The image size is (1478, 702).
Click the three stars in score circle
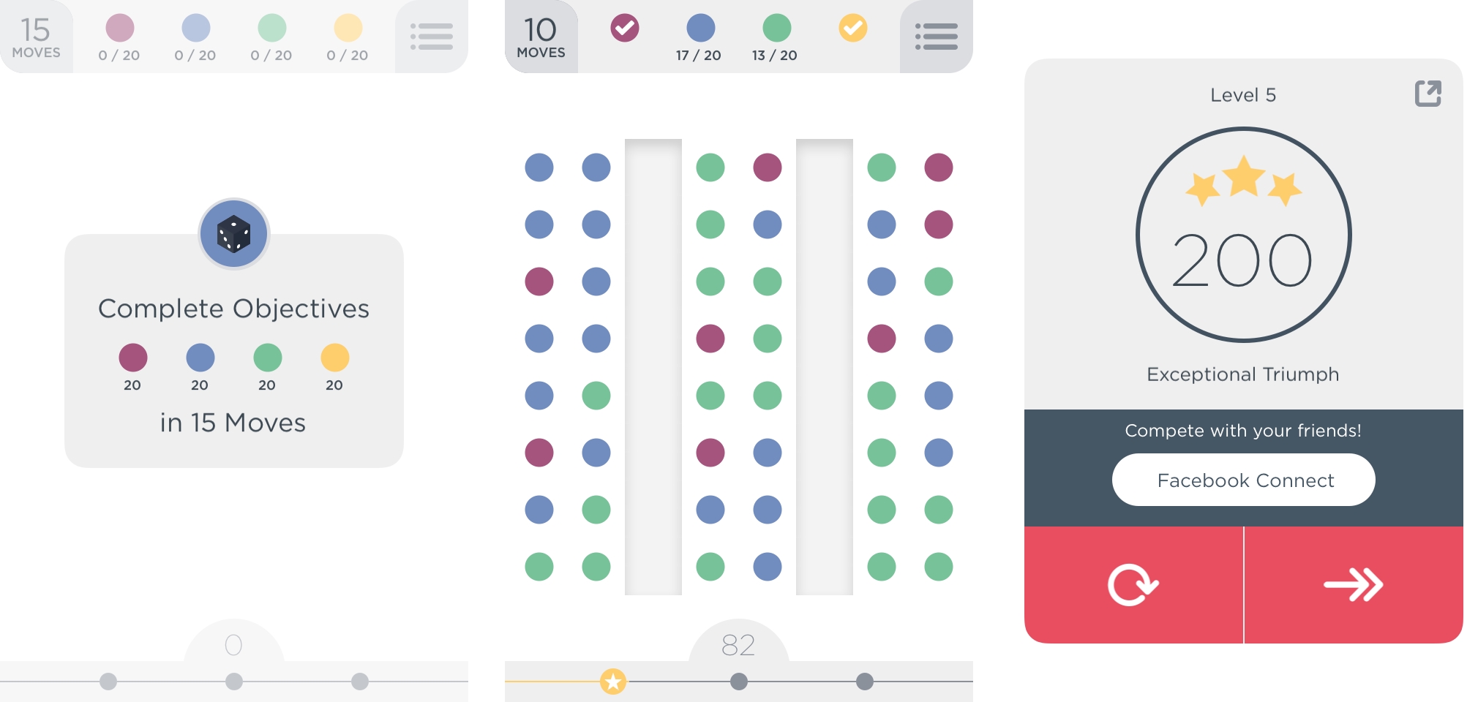(x=1243, y=180)
